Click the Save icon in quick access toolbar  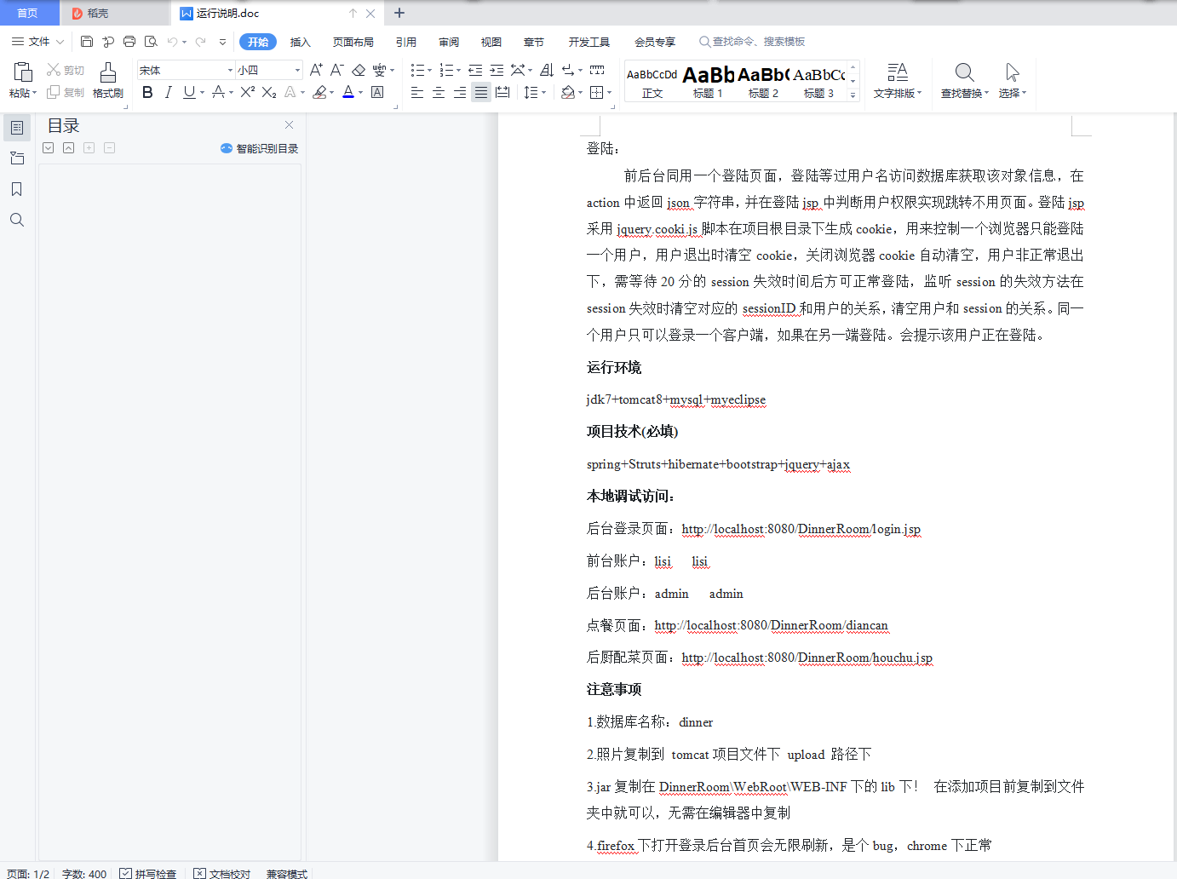pos(87,41)
